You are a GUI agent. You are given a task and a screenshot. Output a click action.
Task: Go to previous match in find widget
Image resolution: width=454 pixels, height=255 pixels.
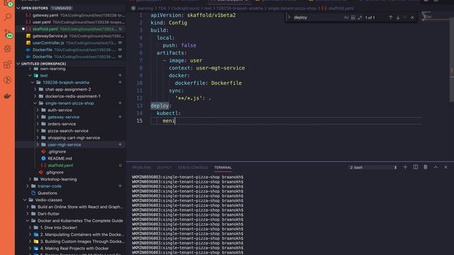tap(391, 18)
